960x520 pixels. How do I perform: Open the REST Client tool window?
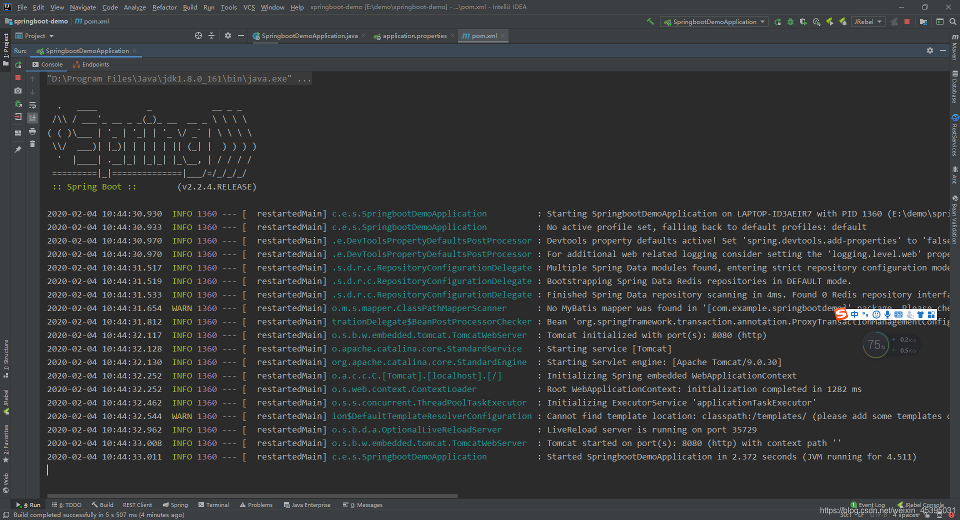(x=137, y=505)
